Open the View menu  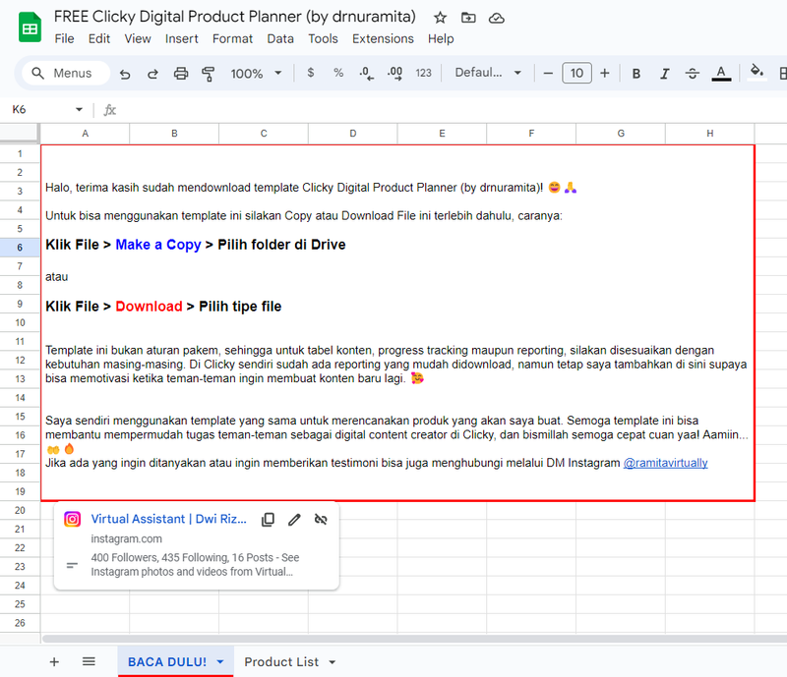click(138, 39)
